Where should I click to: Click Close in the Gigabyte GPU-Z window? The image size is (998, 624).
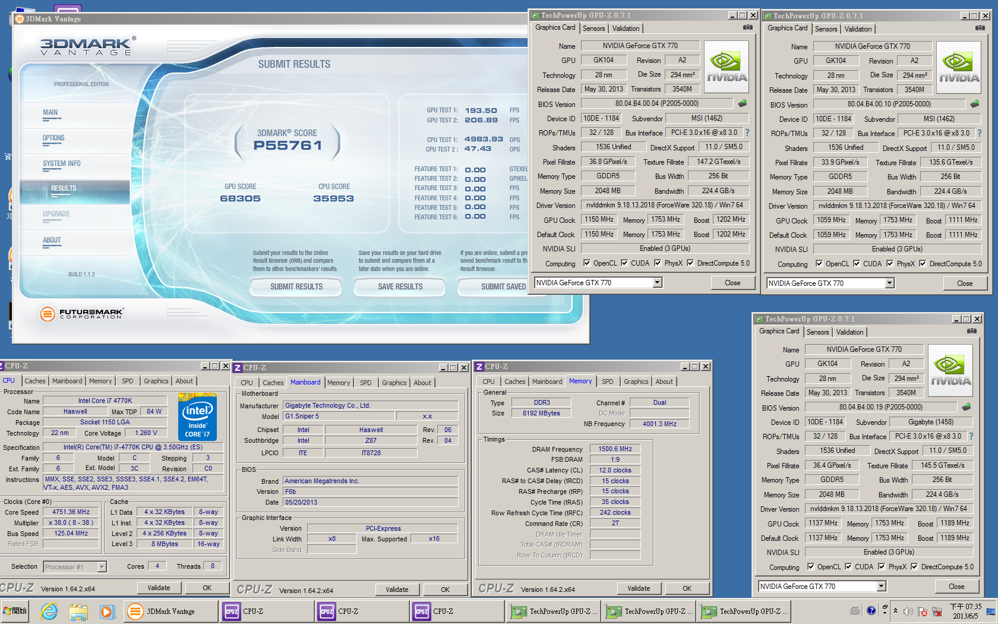click(956, 587)
